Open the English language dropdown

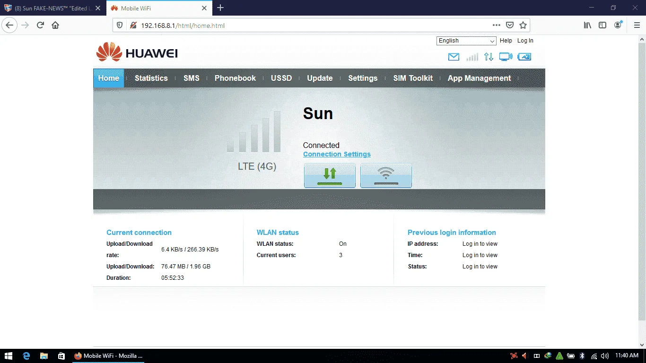[x=466, y=41]
